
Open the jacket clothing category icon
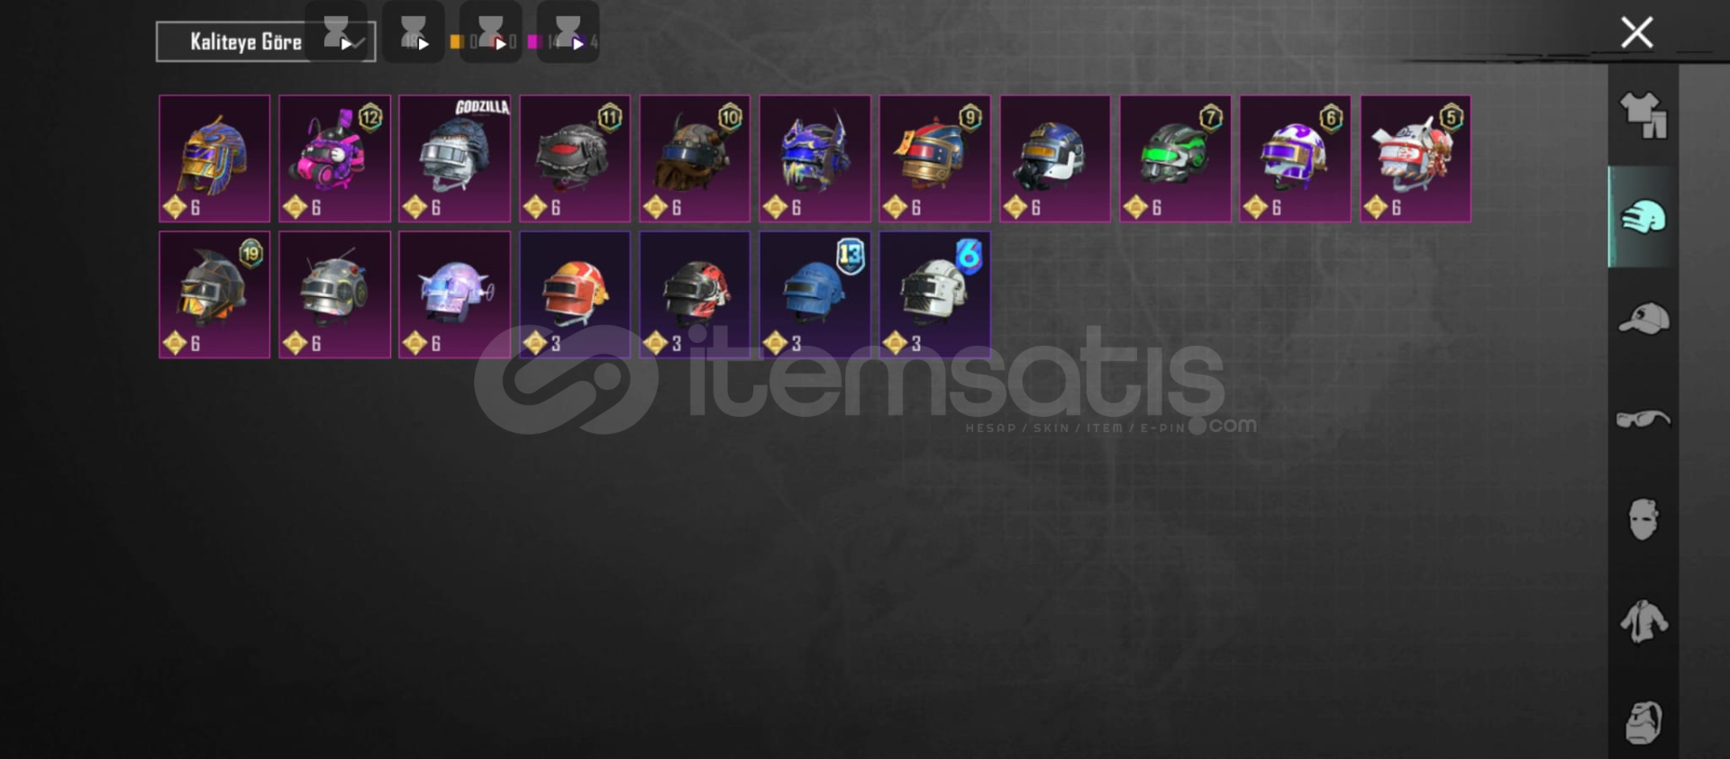(x=1643, y=621)
